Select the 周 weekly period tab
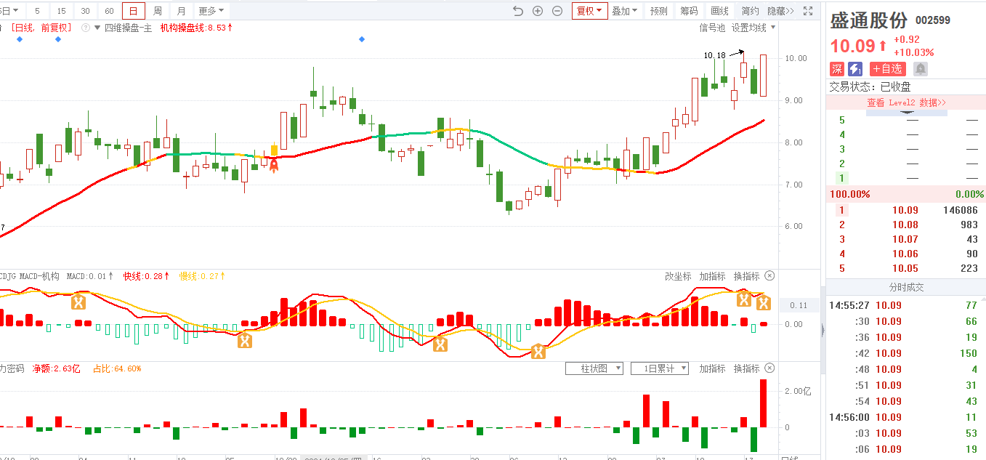 point(158,11)
